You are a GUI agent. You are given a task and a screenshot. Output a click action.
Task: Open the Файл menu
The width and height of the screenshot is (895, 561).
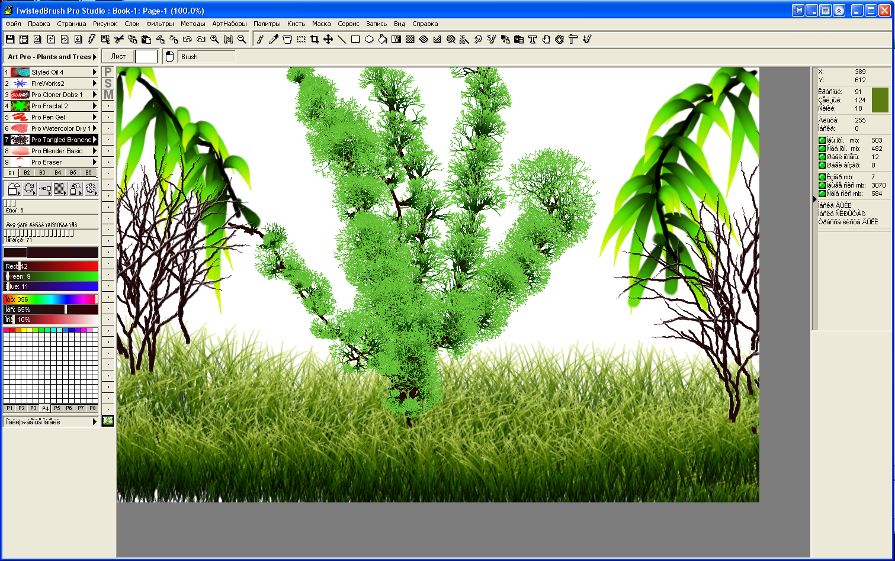(x=13, y=24)
